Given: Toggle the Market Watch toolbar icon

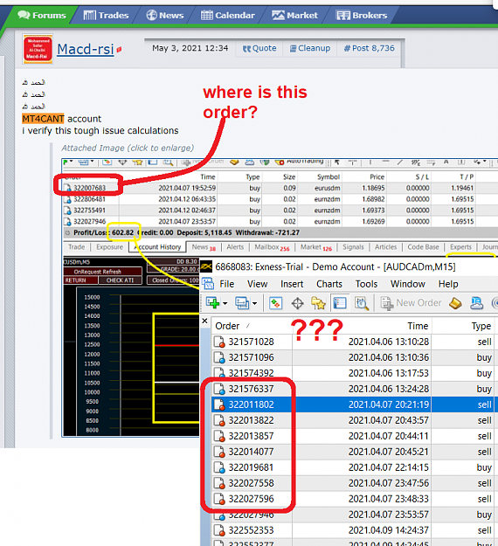Looking at the screenshot, I should 275,303.
